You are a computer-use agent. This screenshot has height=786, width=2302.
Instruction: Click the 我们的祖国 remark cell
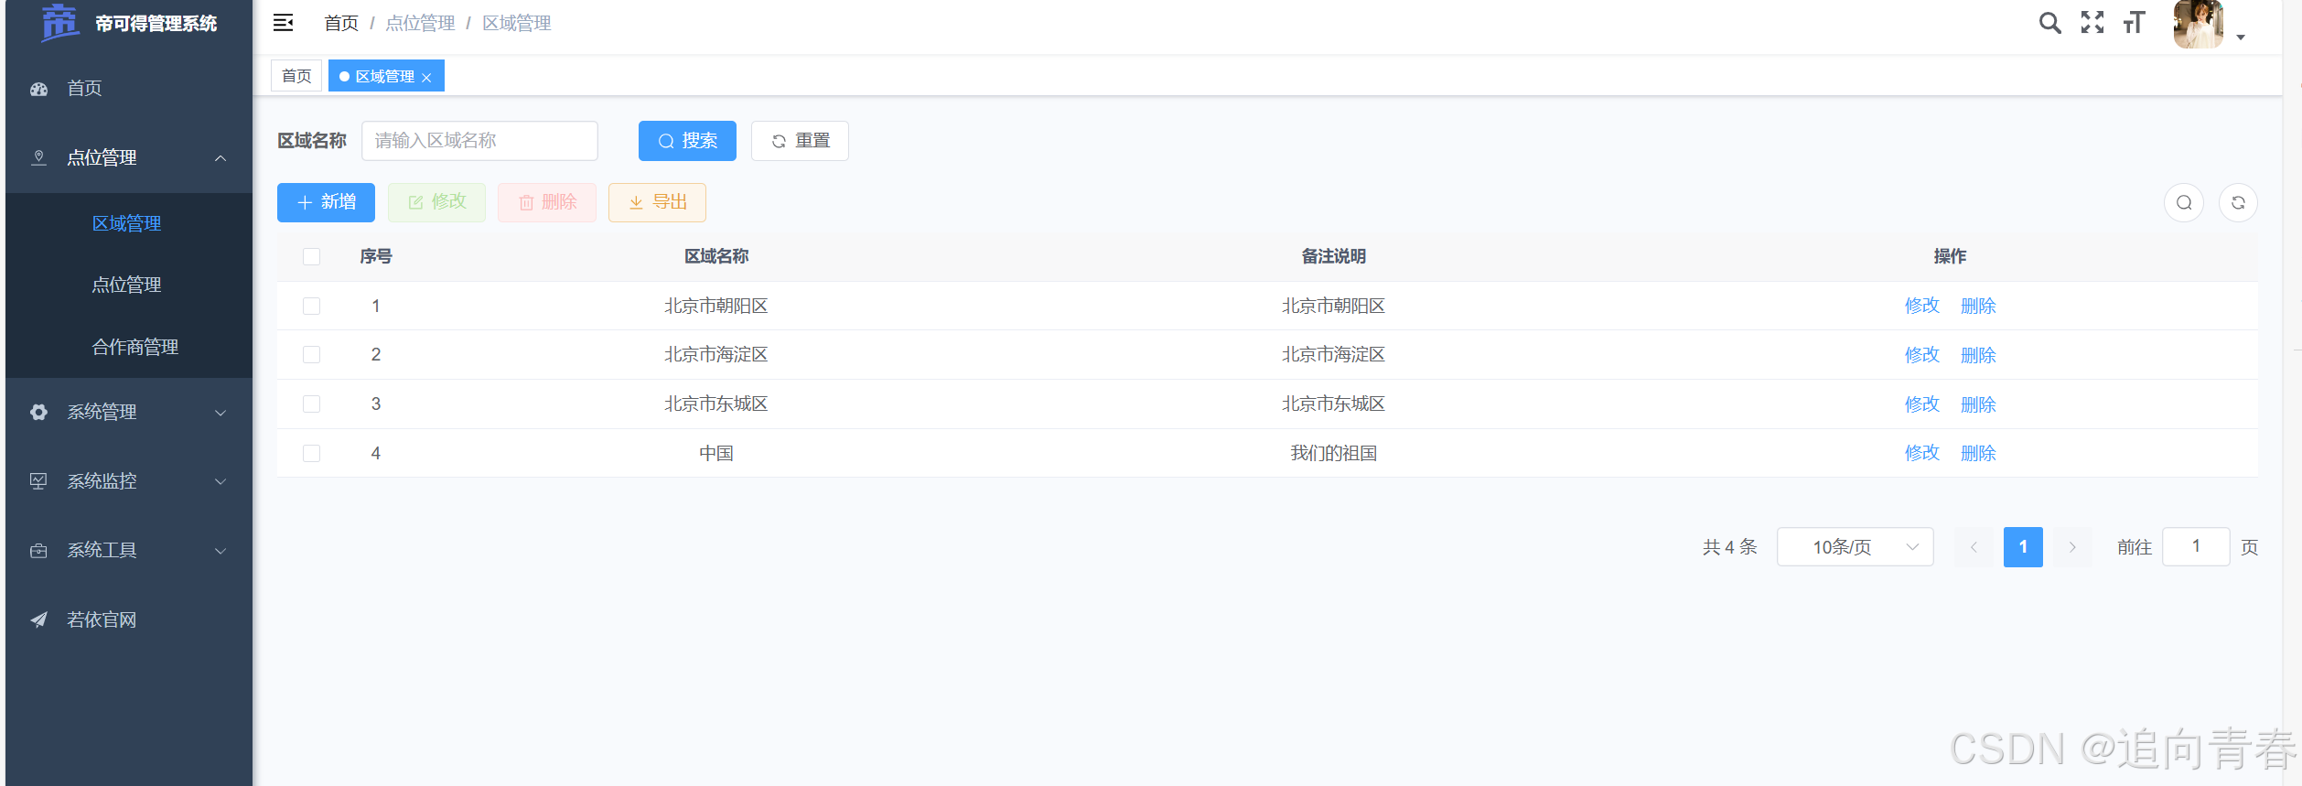click(1333, 453)
